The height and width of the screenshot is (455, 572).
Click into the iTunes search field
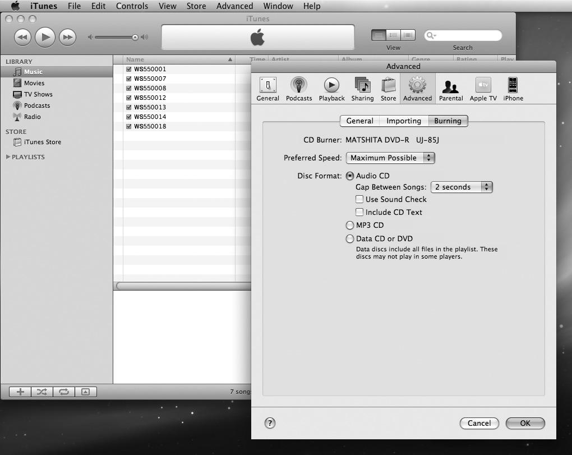click(463, 35)
